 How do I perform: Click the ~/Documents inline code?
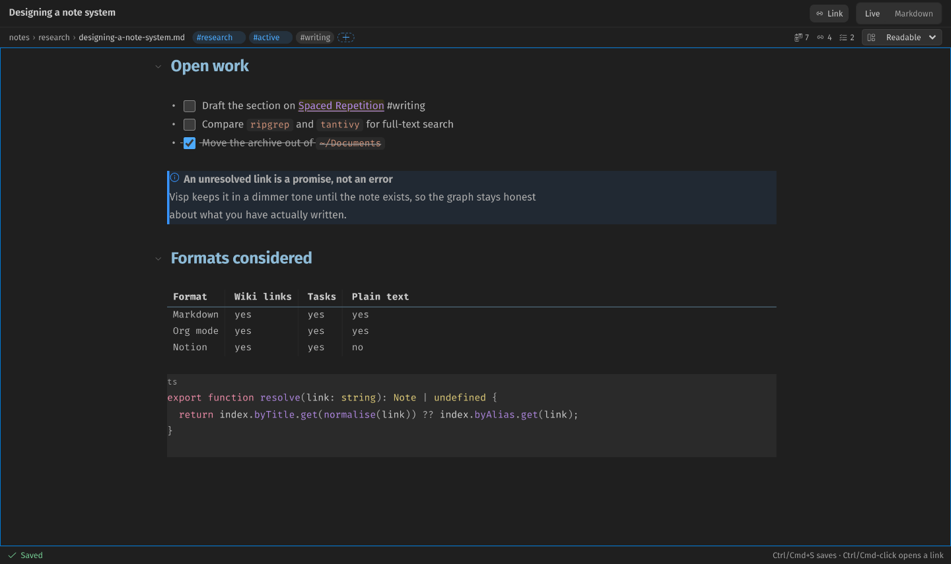point(350,143)
